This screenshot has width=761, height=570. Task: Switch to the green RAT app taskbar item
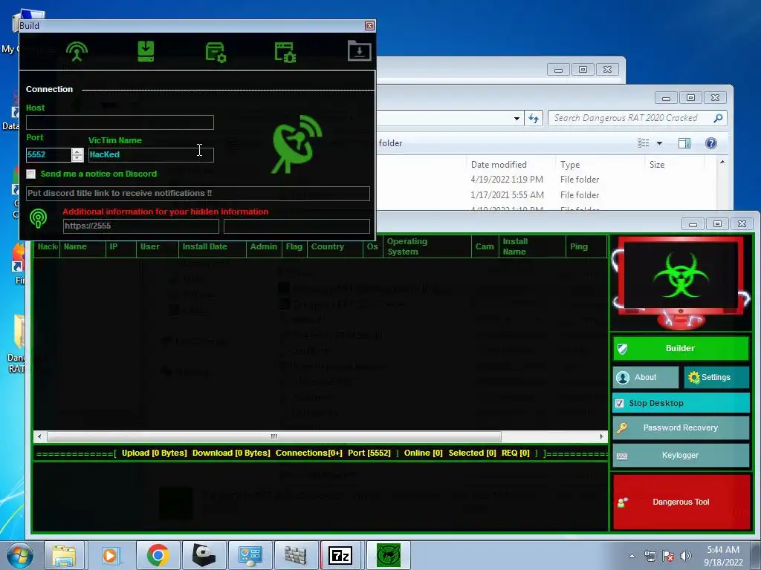(x=388, y=555)
